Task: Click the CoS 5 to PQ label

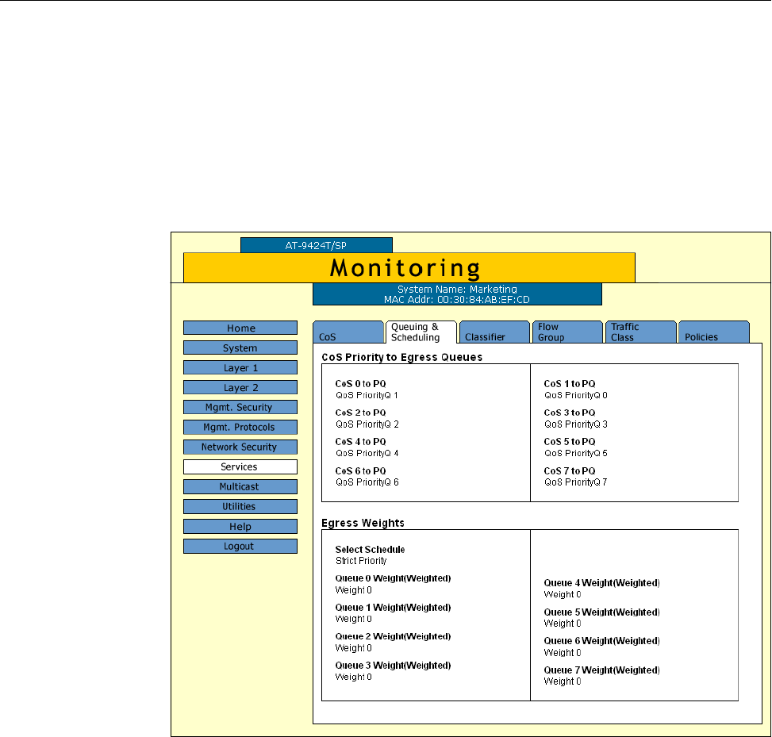Action: pyautogui.click(x=570, y=442)
